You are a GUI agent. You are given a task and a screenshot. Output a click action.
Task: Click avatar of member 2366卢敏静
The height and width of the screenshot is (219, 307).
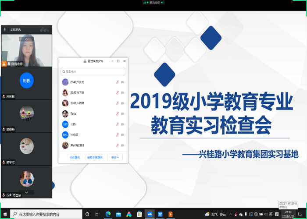(x=65, y=103)
